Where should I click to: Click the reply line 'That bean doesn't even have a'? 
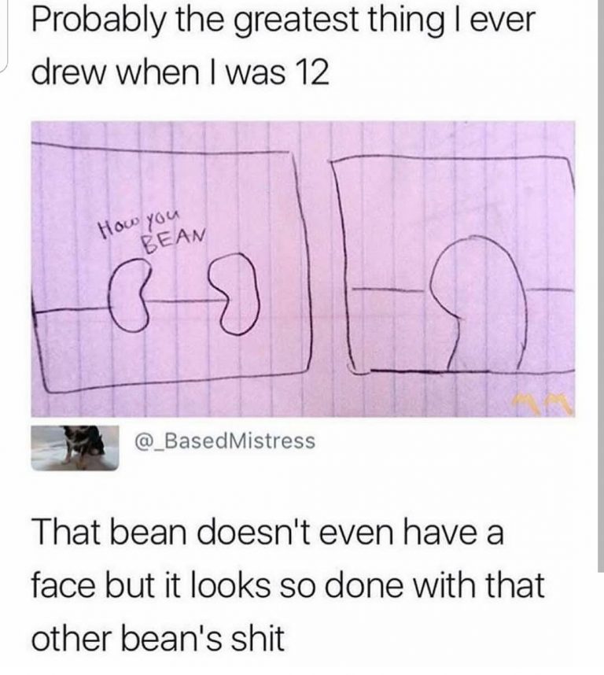(x=267, y=532)
